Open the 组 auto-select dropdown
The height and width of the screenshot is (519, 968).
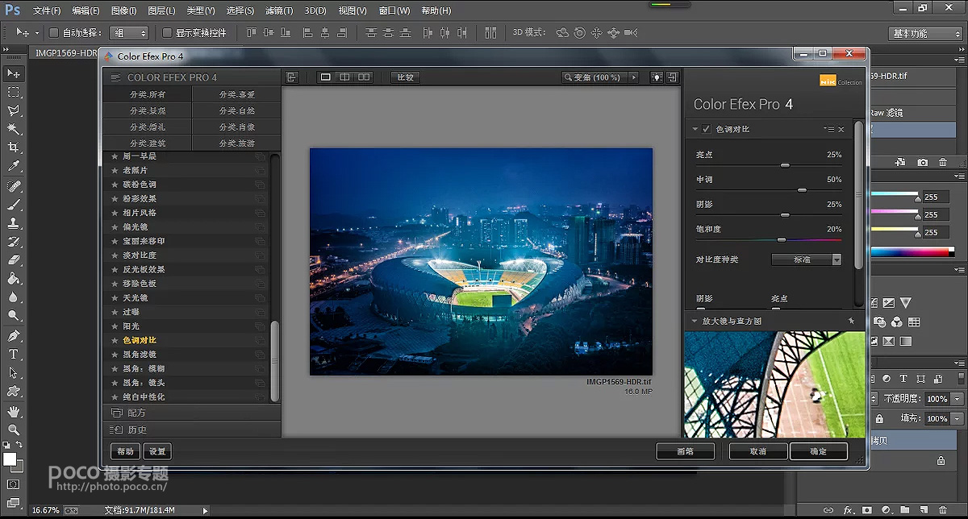[x=131, y=33]
